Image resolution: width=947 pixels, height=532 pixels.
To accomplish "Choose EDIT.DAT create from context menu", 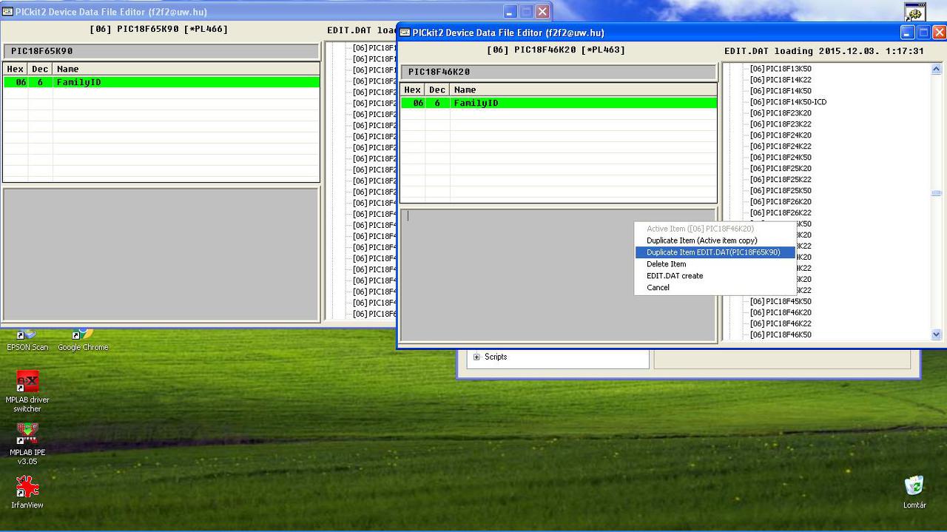I will coord(675,276).
